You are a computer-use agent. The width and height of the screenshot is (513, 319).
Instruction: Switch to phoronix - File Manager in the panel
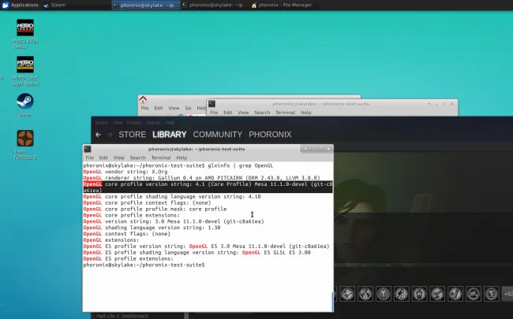click(282, 5)
